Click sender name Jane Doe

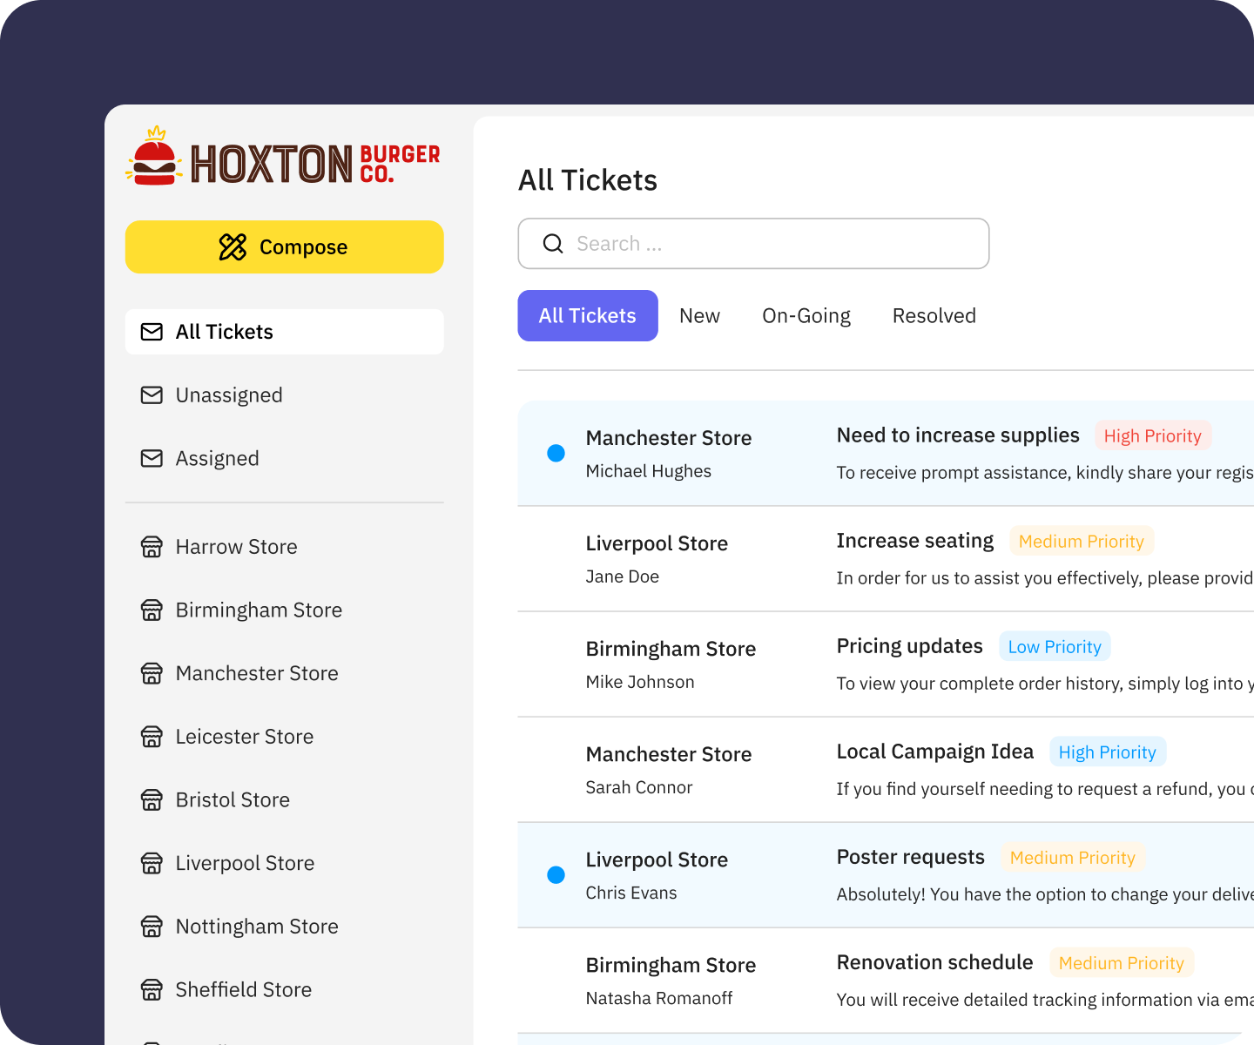tap(623, 576)
